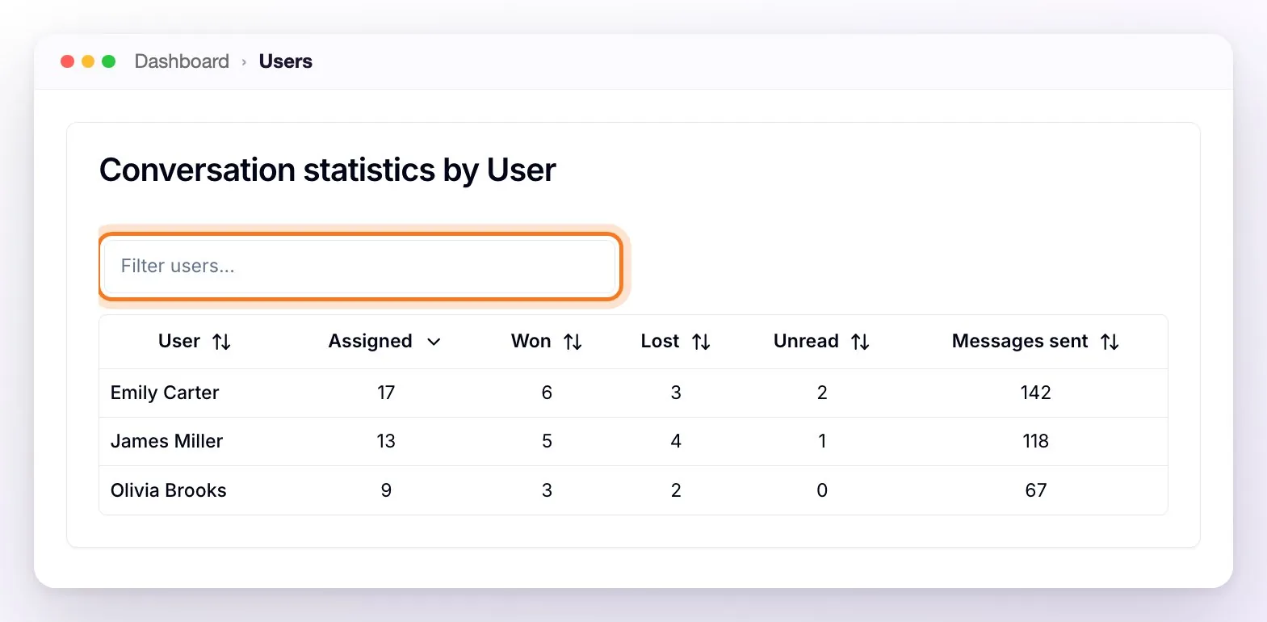
Task: Click the Assigned column header label
Action: (371, 341)
